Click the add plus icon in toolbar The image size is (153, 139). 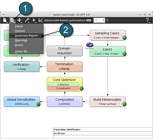(20, 20)
